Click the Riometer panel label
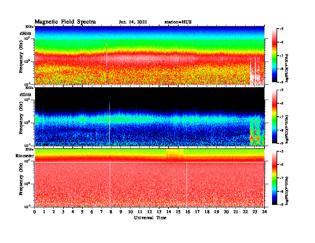 point(25,156)
